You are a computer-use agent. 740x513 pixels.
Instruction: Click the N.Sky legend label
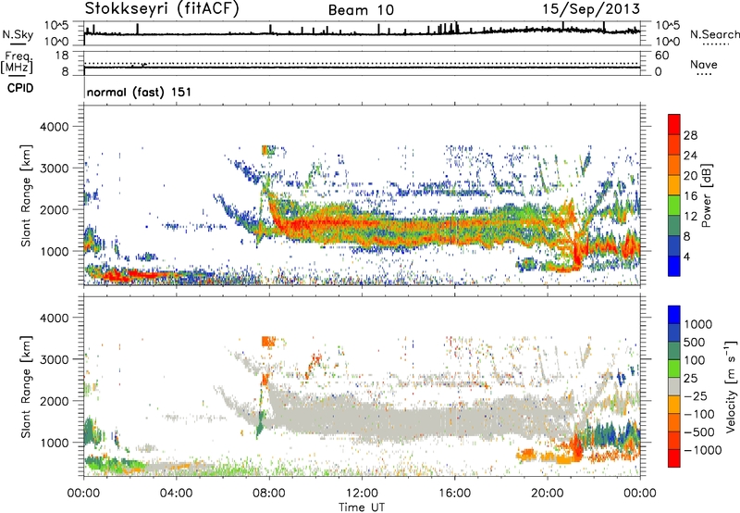pos(18,34)
